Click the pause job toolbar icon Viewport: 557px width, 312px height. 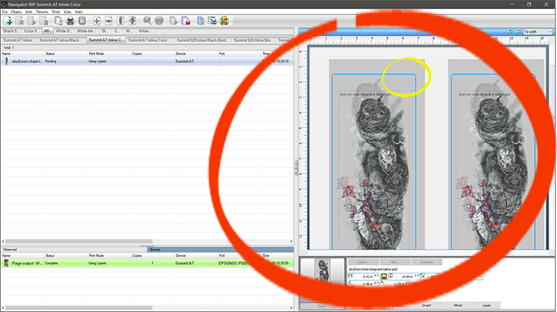tap(44, 21)
